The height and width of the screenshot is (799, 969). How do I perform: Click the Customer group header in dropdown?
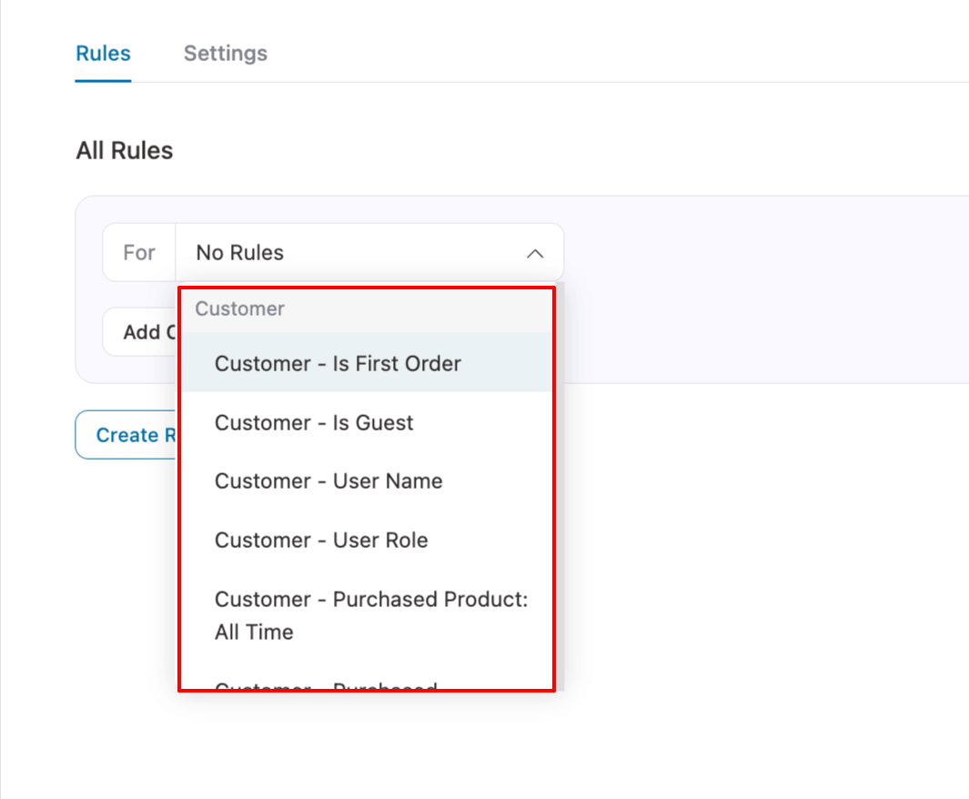point(239,309)
